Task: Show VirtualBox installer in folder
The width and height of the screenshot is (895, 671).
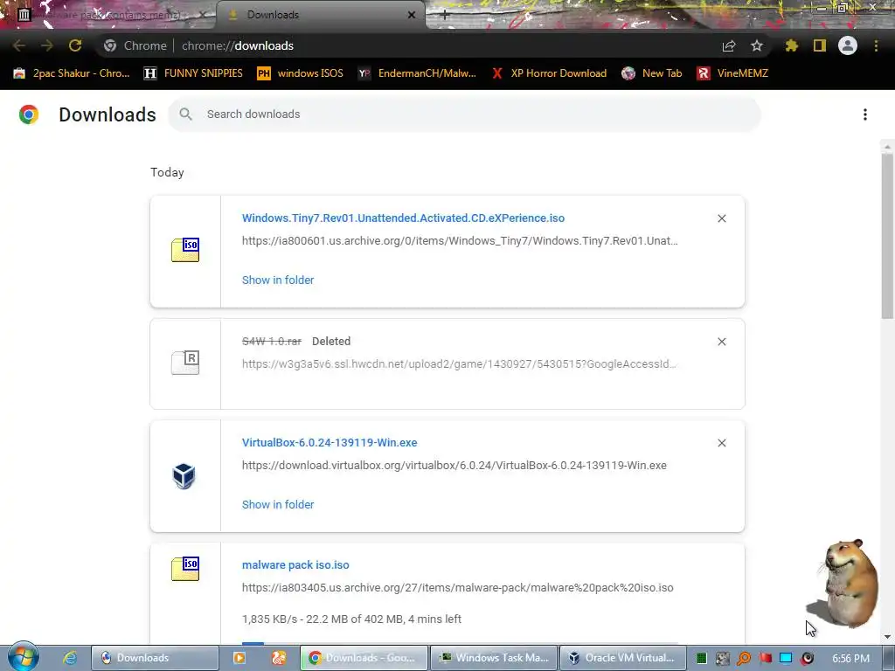Action: [278, 505]
